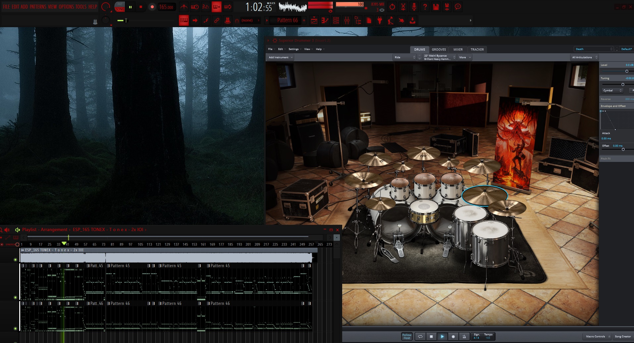
Task: Open the browser and plugin picker view
Action: 358,21
